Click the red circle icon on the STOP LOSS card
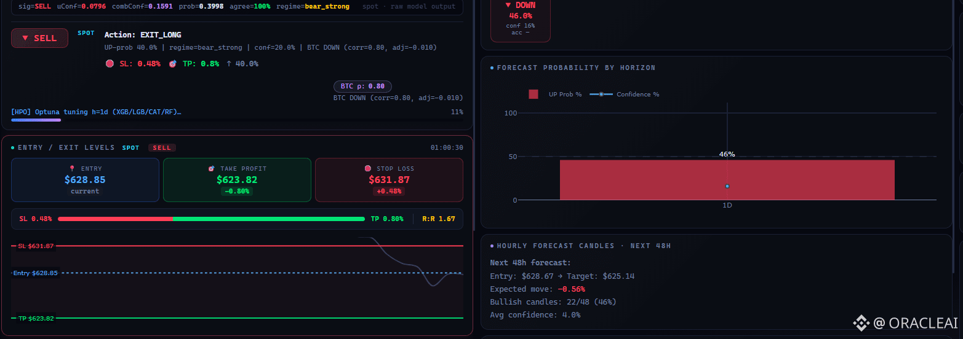963x339 pixels. point(368,168)
